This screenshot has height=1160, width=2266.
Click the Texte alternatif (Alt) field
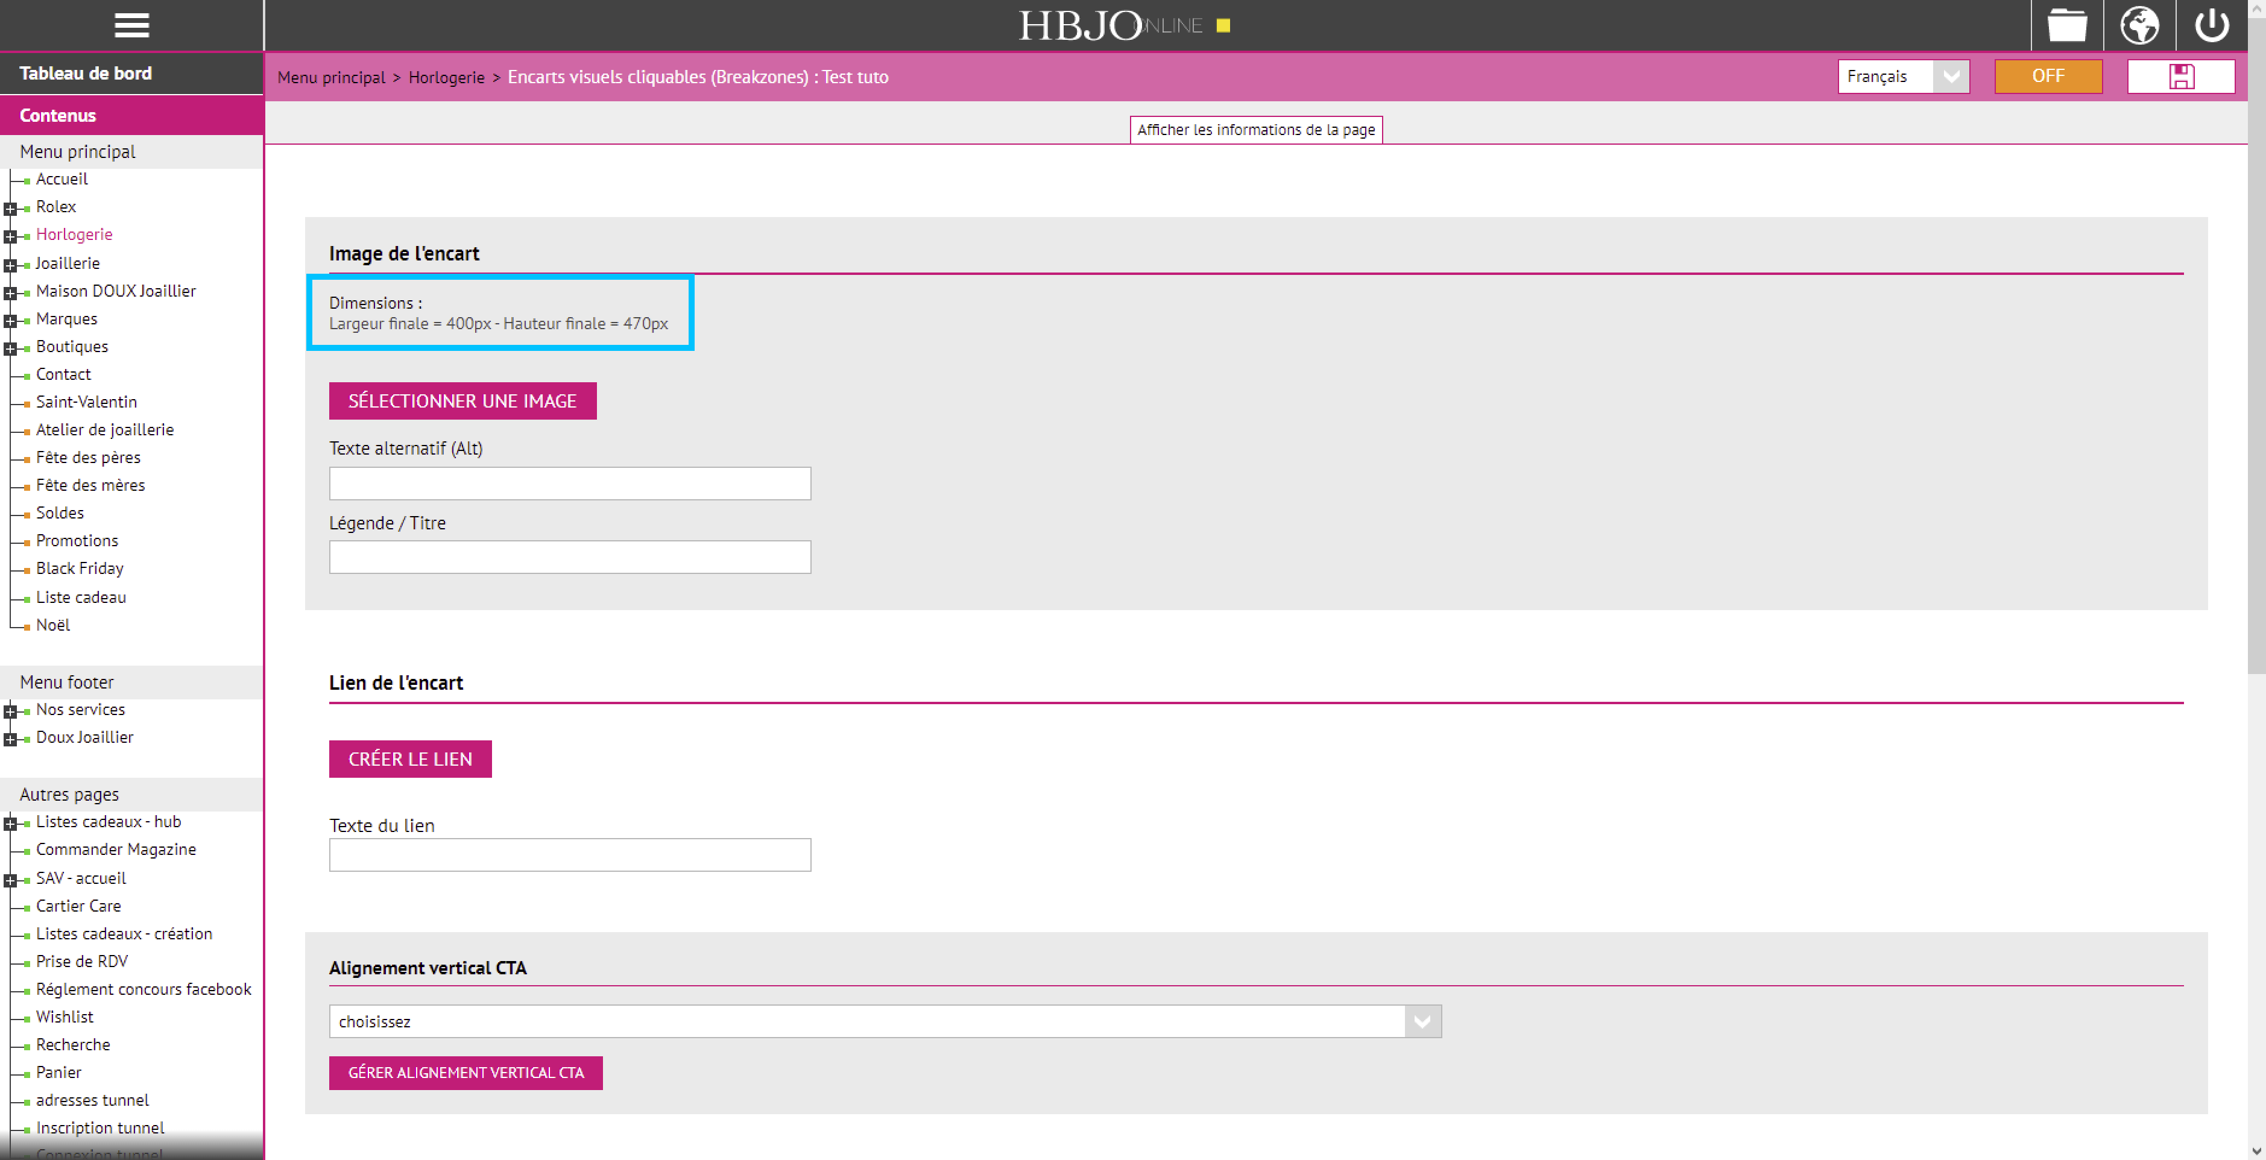click(569, 484)
